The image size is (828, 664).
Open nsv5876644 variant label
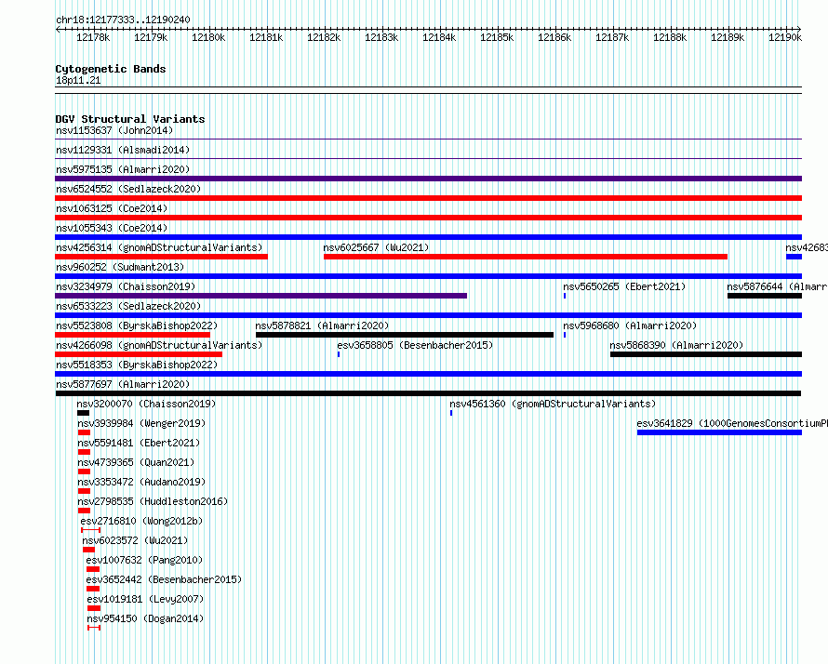(x=778, y=286)
